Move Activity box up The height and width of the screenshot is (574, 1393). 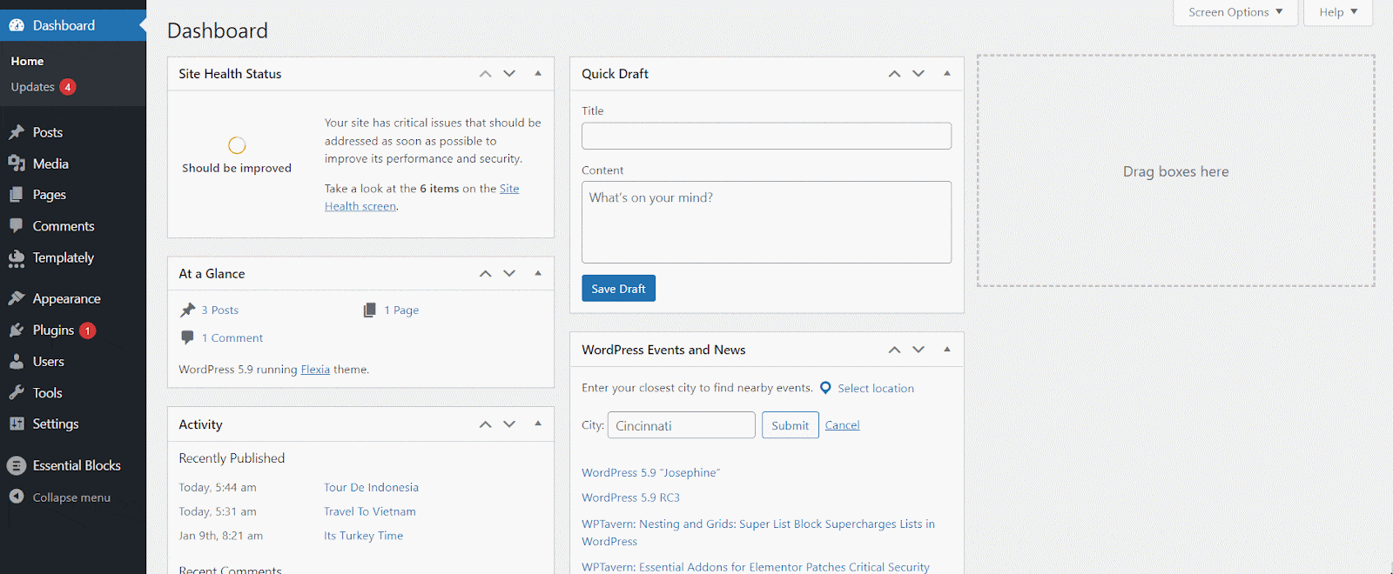pyautogui.click(x=486, y=424)
